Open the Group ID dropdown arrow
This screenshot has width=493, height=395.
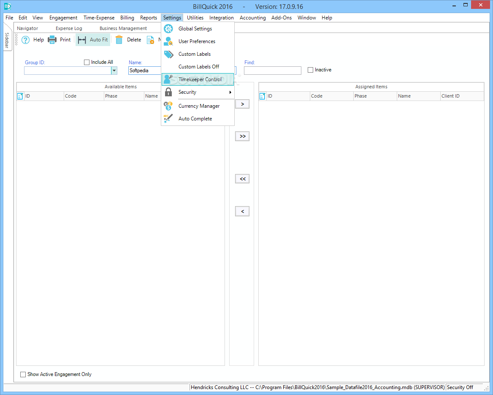point(114,71)
